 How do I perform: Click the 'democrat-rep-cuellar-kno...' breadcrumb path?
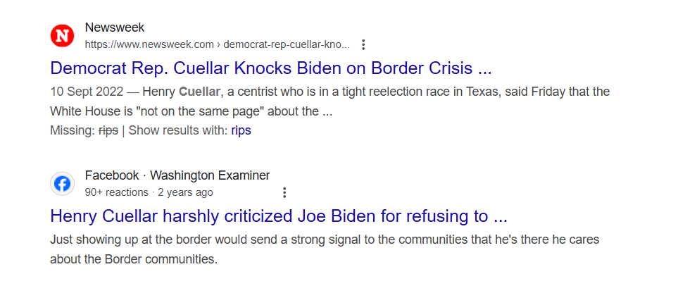(287, 44)
